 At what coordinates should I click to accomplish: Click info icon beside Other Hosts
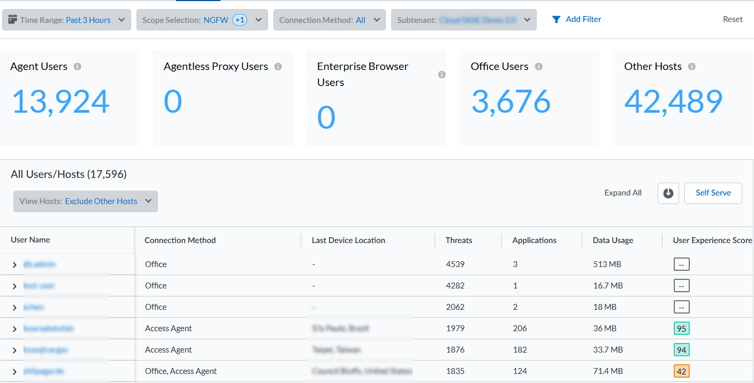point(691,67)
